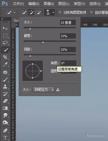This screenshot has height=141, width=108.
Task: Click the 大小 size slider handle
Action: (30, 29)
